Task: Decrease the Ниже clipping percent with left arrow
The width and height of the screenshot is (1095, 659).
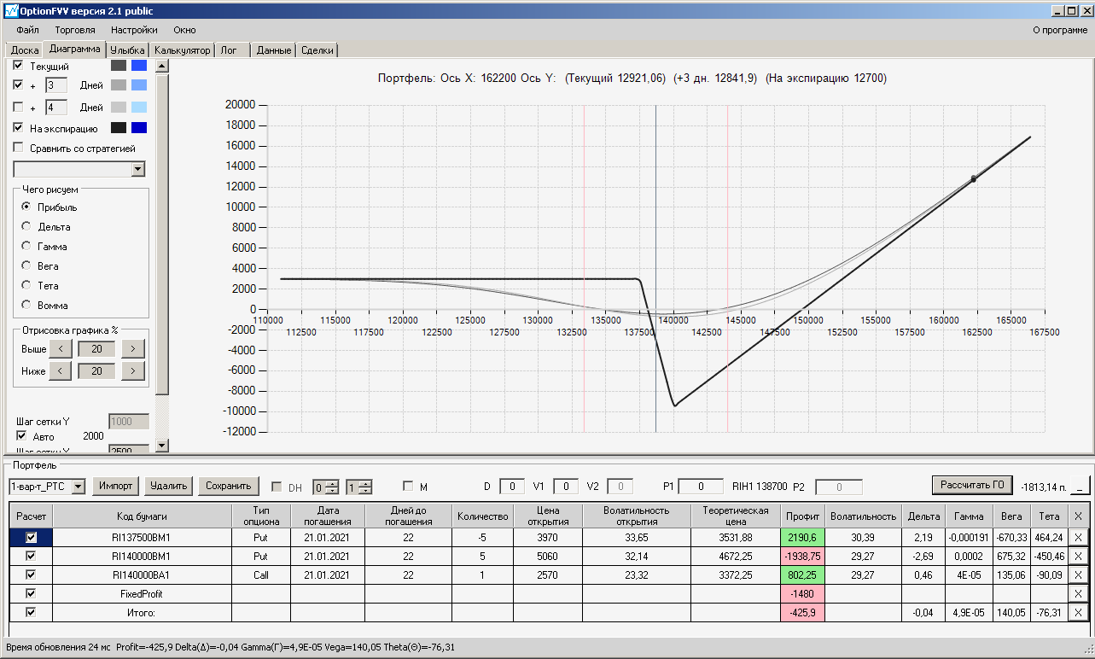Action: (x=60, y=370)
